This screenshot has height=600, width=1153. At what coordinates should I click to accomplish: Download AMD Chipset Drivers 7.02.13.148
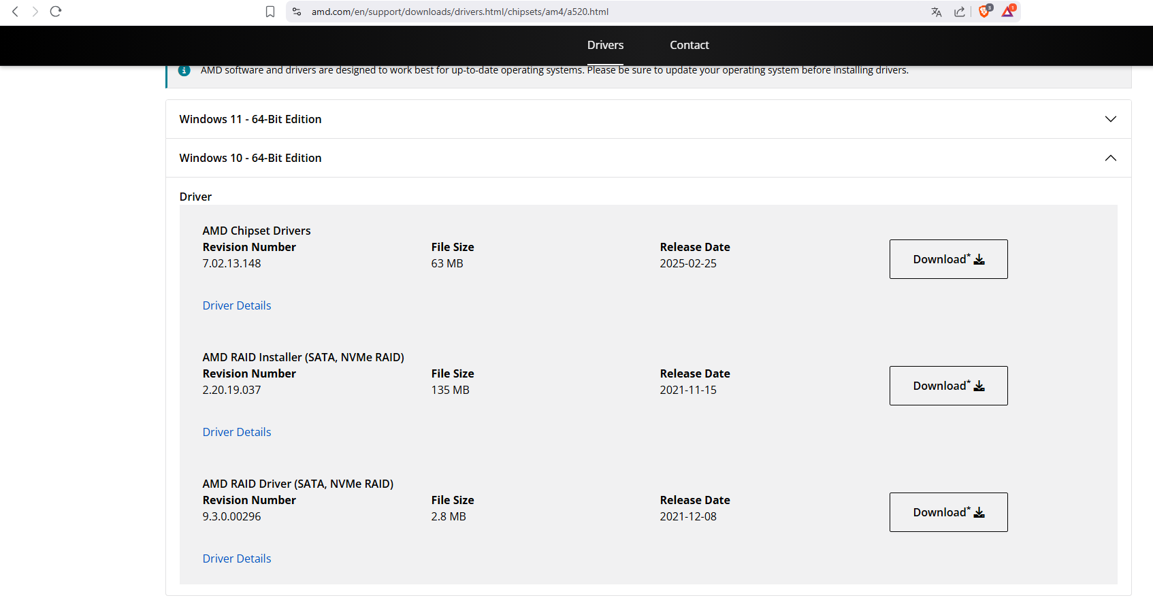[x=948, y=259]
